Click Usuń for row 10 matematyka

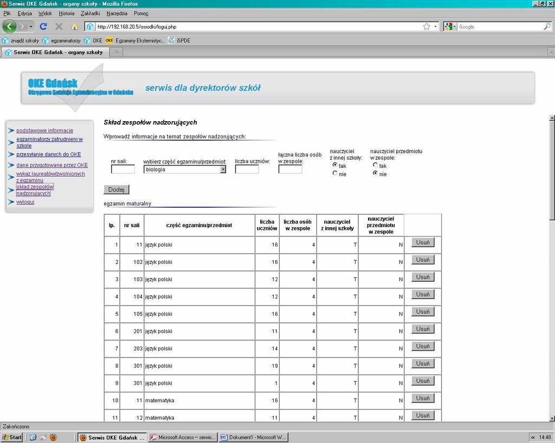click(423, 399)
